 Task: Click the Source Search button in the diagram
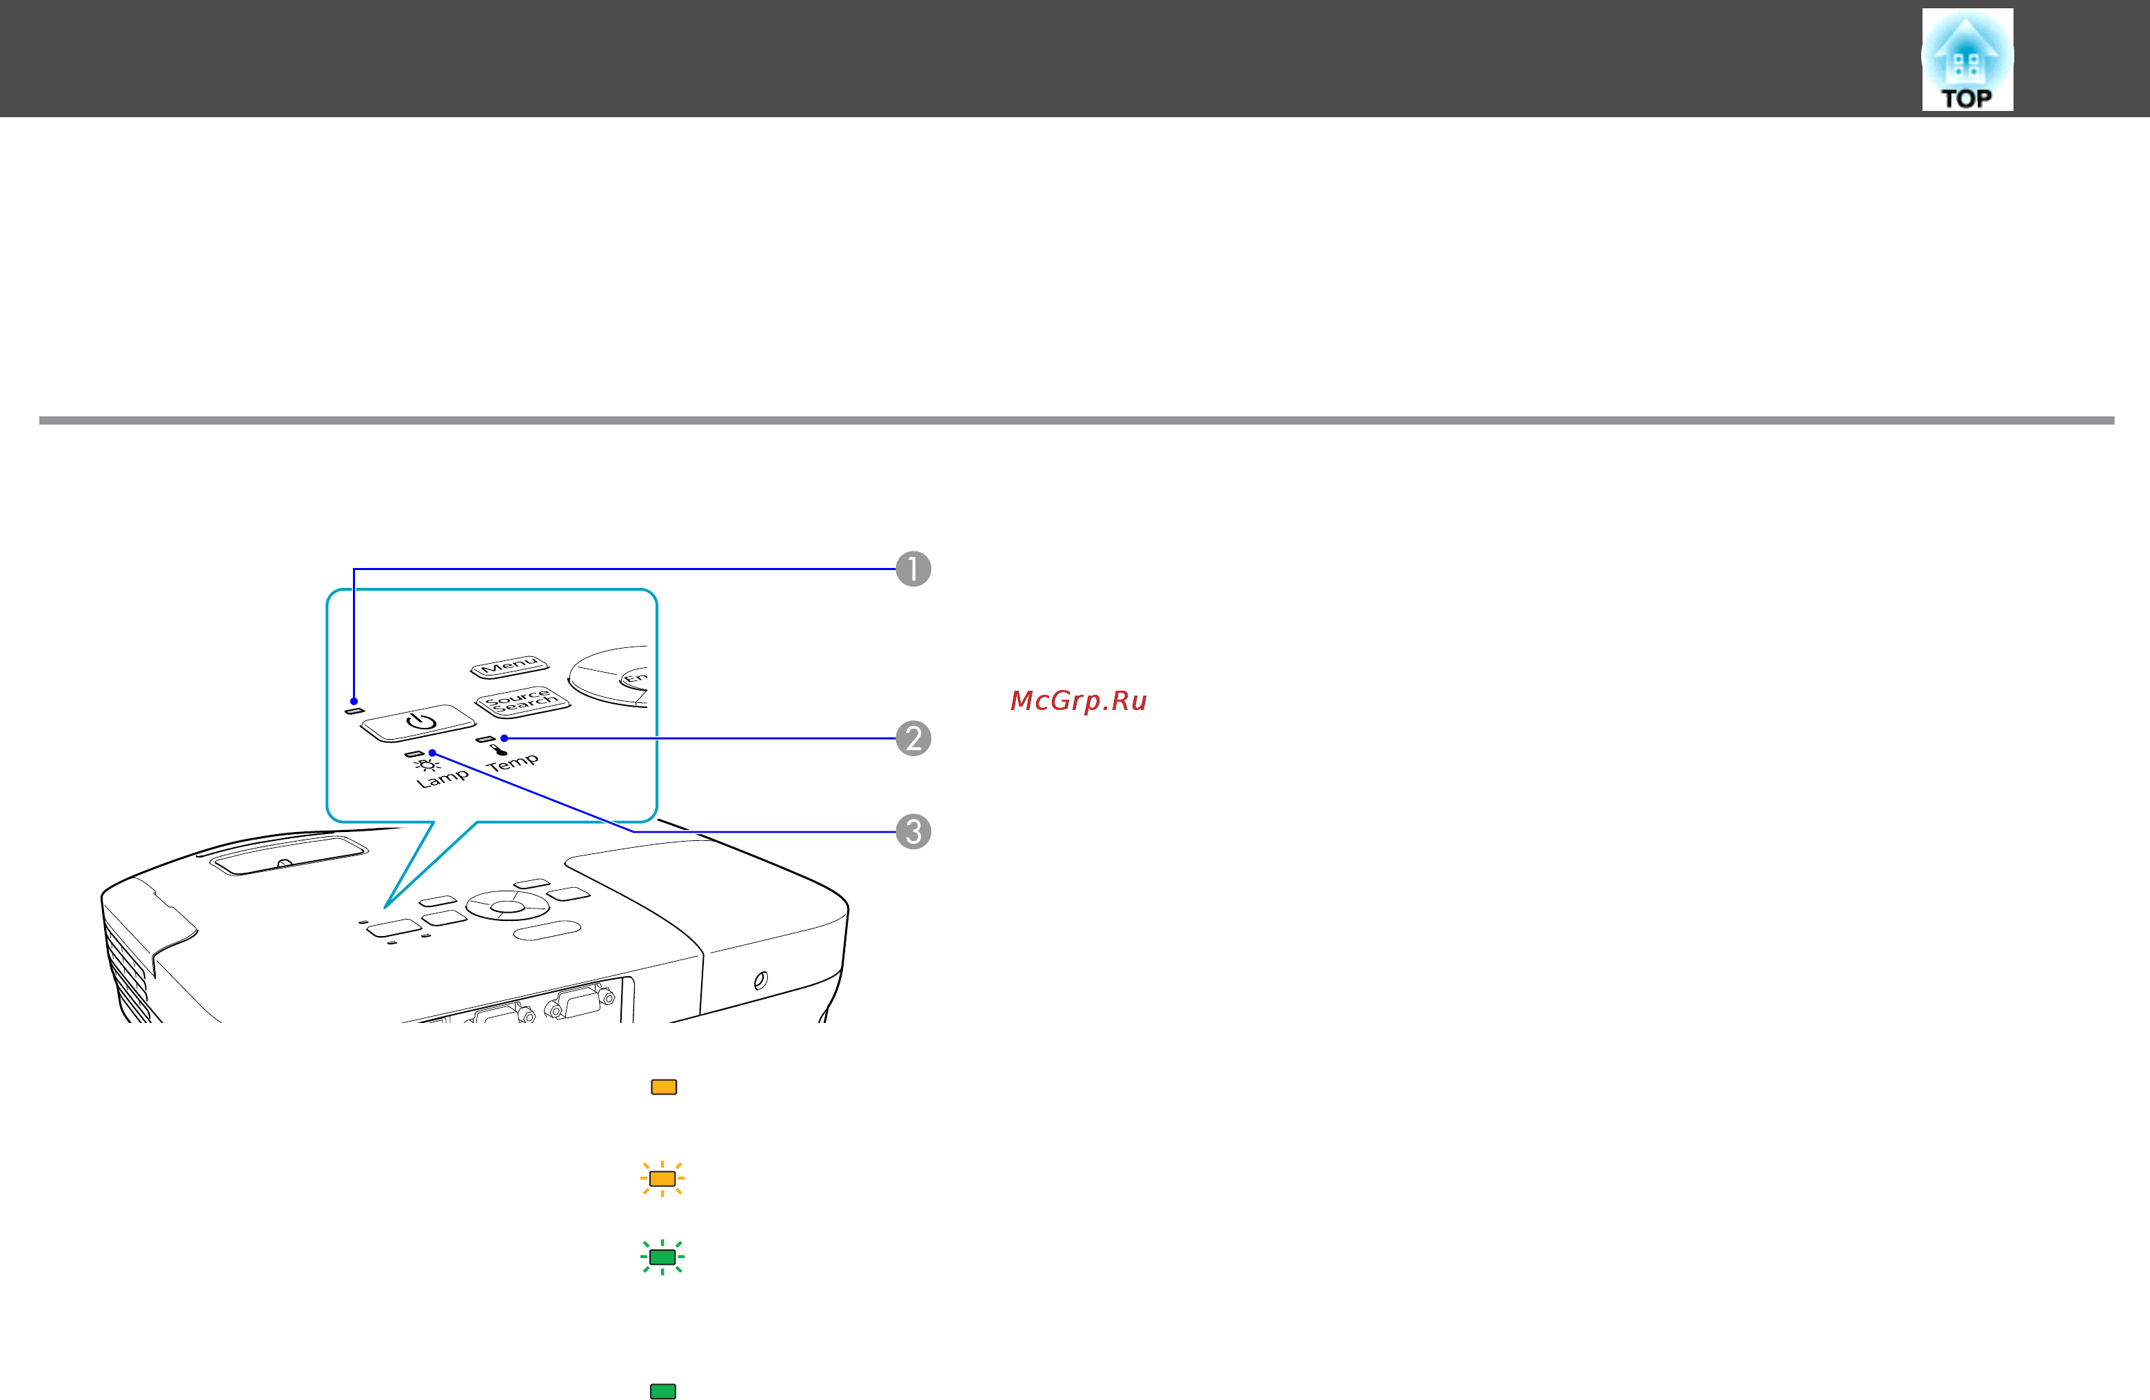[x=522, y=701]
